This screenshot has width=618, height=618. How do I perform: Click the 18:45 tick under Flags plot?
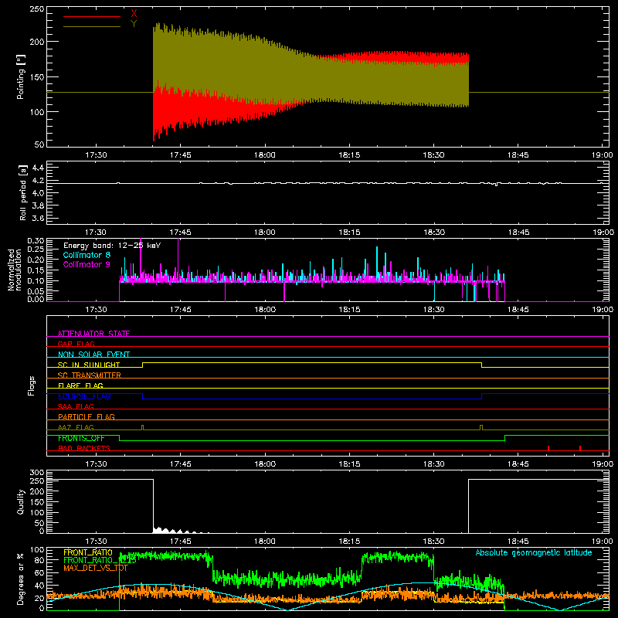click(x=518, y=464)
